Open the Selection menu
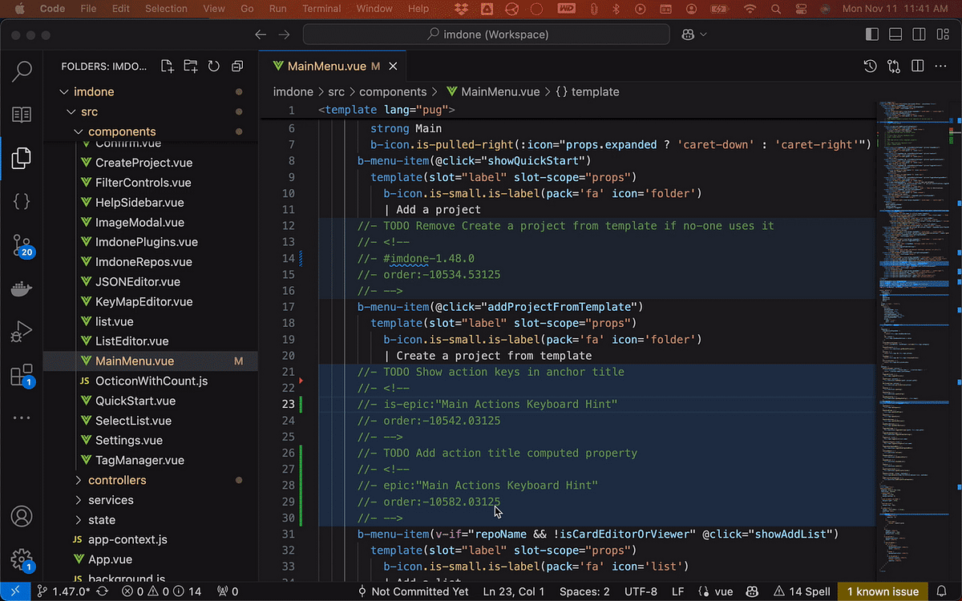The height and width of the screenshot is (601, 962). (x=166, y=8)
